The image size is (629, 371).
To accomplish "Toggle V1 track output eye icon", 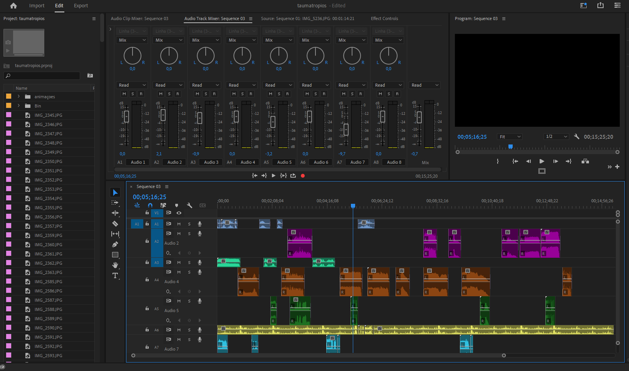I will coord(179,213).
